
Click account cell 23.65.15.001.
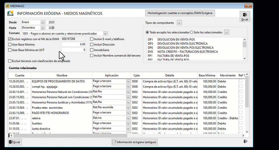(20, 92)
